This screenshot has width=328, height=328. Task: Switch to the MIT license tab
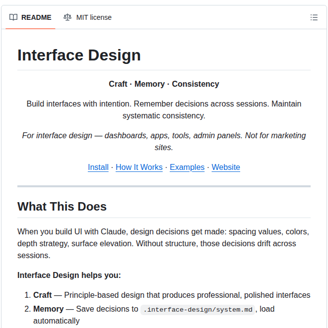coord(87,17)
